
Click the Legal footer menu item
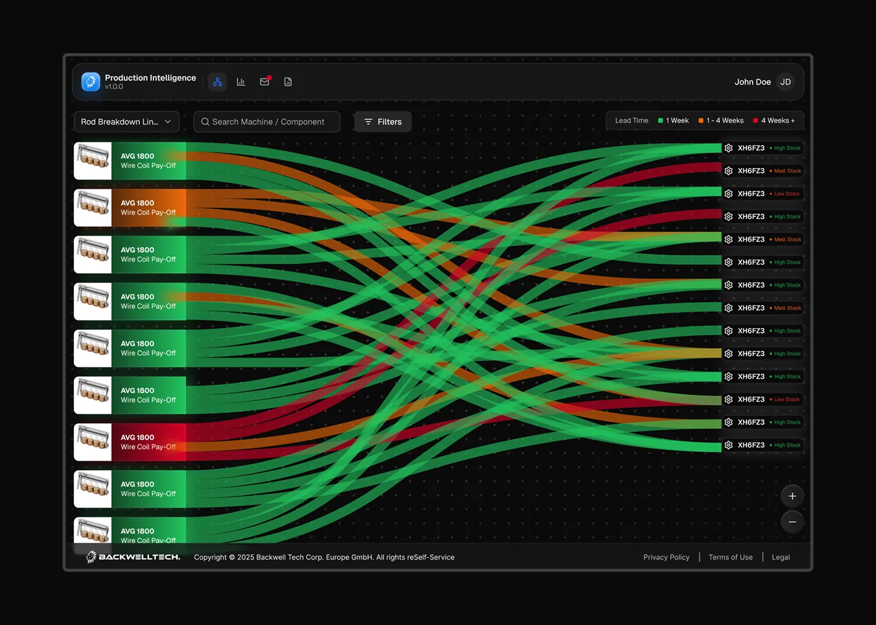(x=780, y=557)
